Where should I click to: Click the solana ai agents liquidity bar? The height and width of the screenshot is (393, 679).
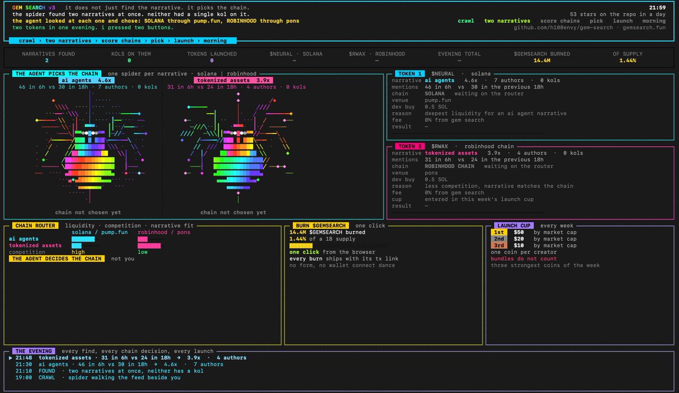(83, 239)
